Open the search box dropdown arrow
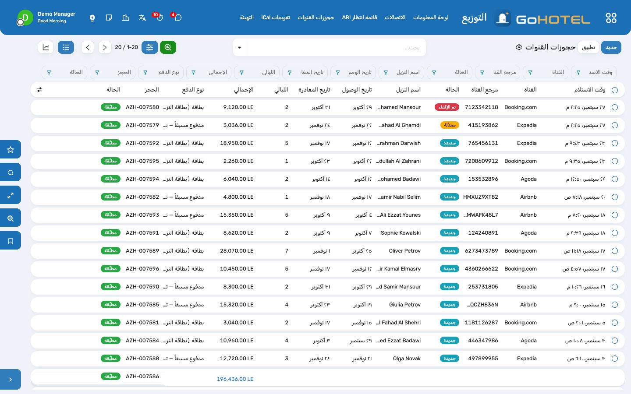 [x=240, y=47]
